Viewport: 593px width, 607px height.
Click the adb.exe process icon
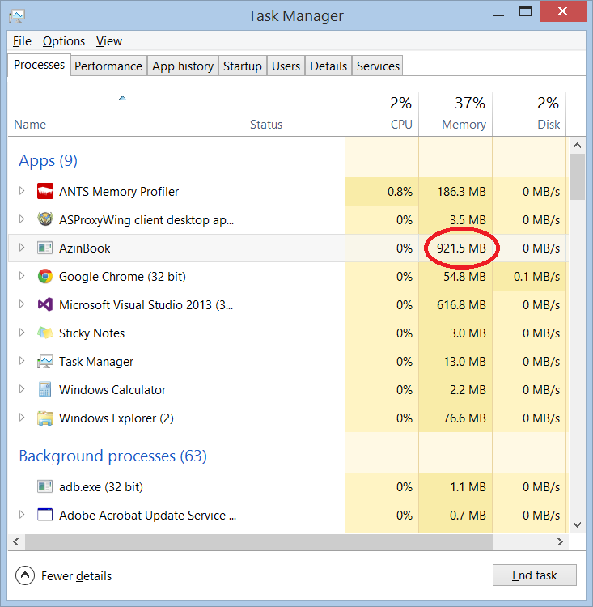(45, 486)
